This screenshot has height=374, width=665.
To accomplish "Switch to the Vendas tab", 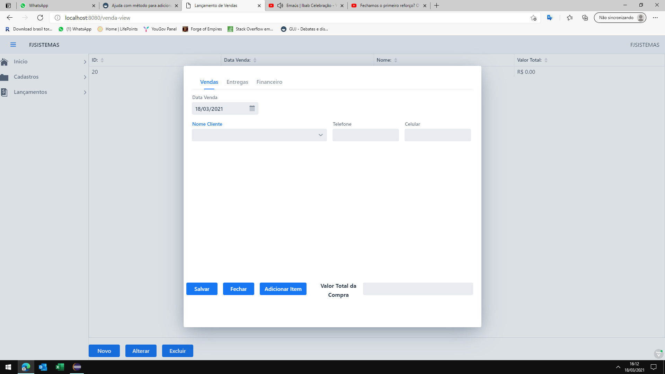I will 209,82.
